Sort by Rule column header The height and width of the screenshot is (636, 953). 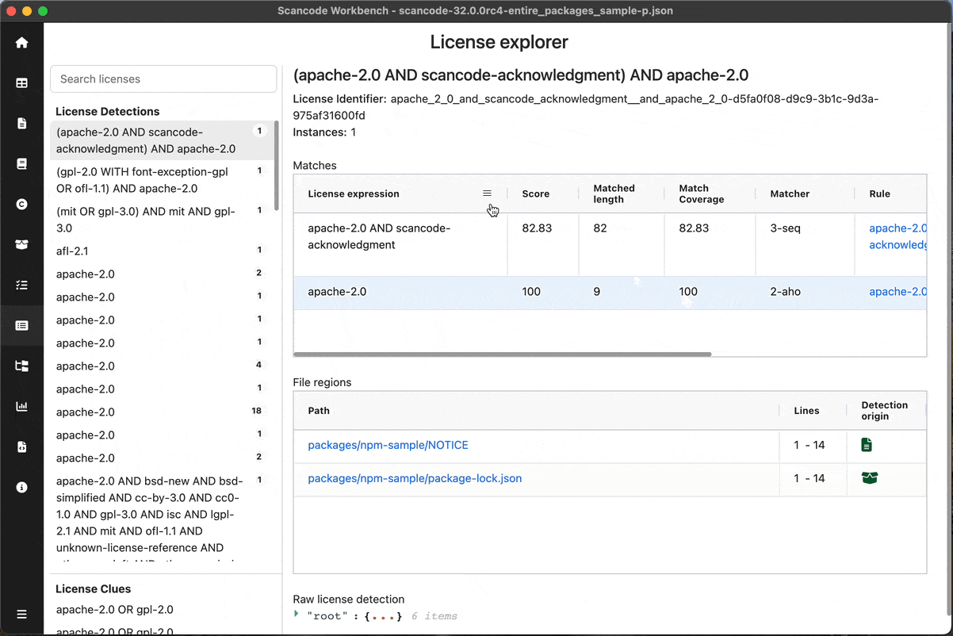(x=879, y=193)
